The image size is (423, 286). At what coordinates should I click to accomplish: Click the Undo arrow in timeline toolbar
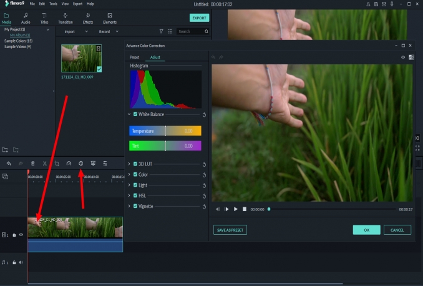click(x=9, y=163)
